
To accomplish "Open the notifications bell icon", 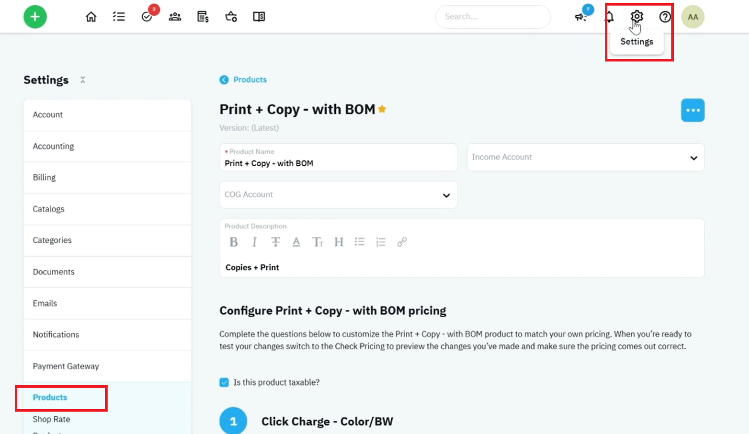I will (x=609, y=17).
